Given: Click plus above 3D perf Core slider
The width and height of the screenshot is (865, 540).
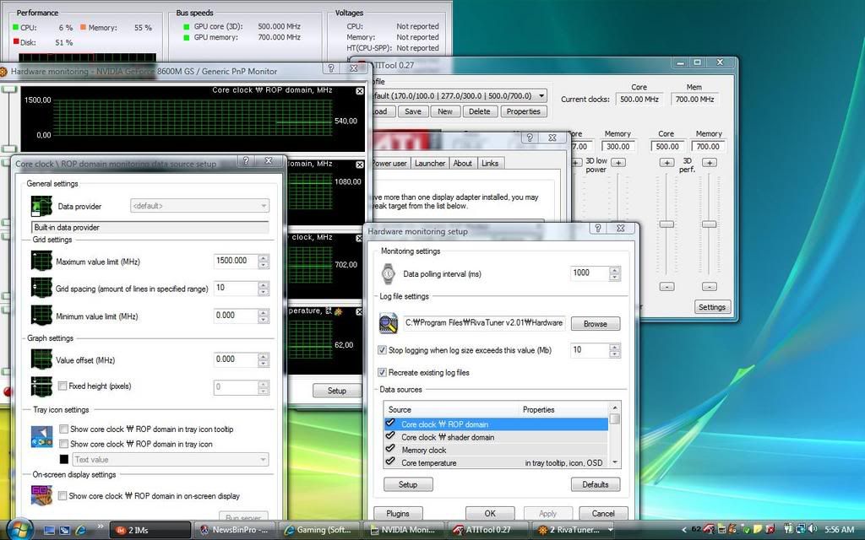Looking at the screenshot, I should 666,163.
